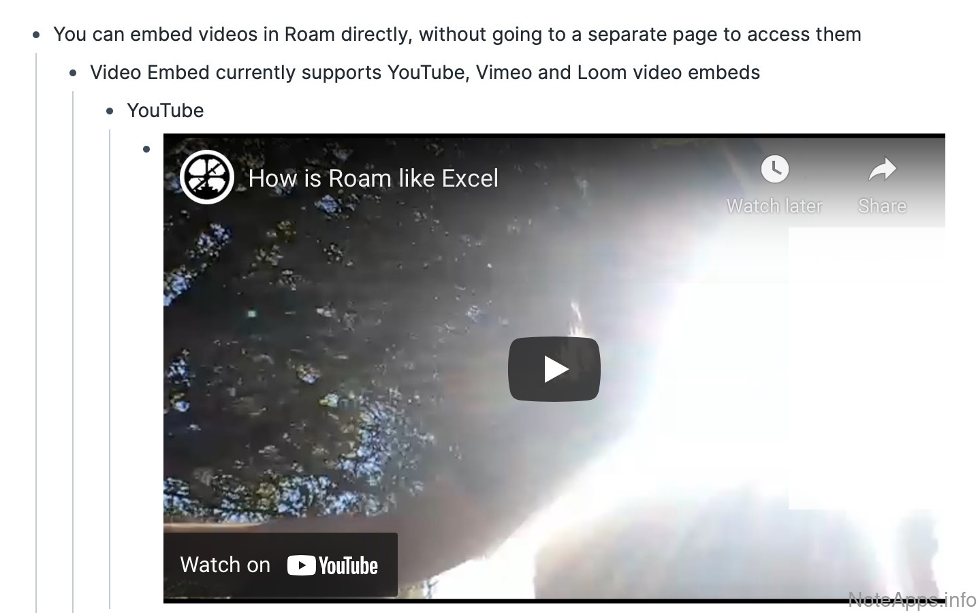
Task: Open the channel avatar icon
Action: coord(206,177)
